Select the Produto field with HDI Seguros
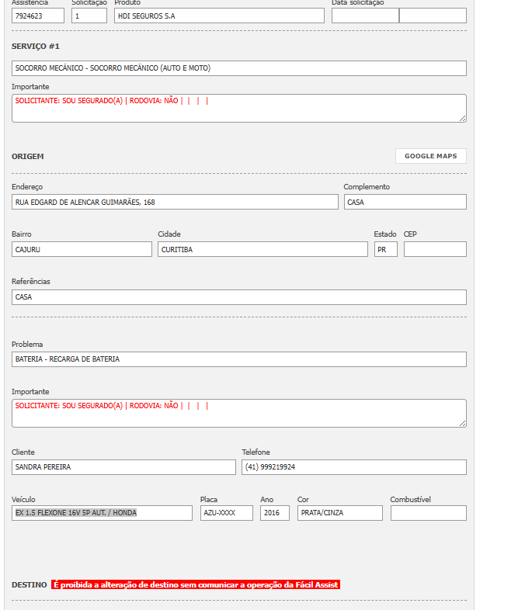 coord(219,16)
